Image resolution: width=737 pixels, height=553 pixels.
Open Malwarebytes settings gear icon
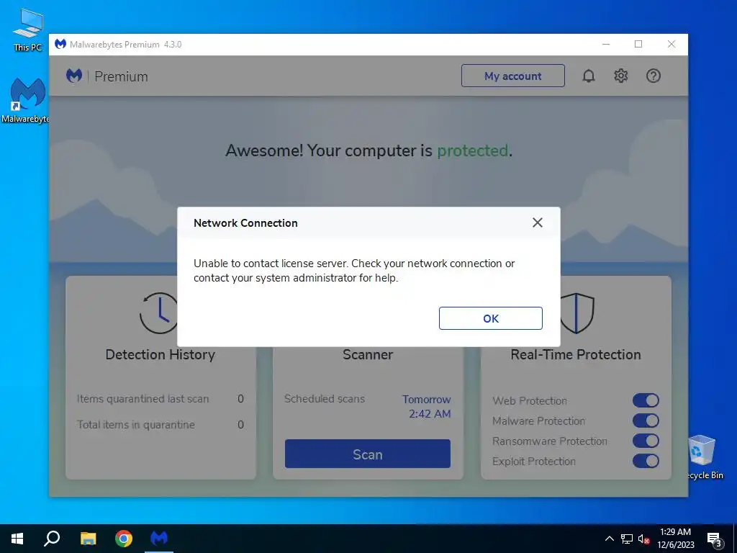pyautogui.click(x=621, y=76)
